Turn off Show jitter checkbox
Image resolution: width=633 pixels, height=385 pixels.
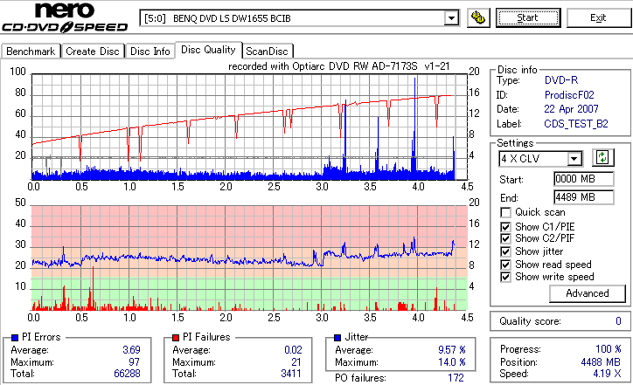click(x=505, y=251)
